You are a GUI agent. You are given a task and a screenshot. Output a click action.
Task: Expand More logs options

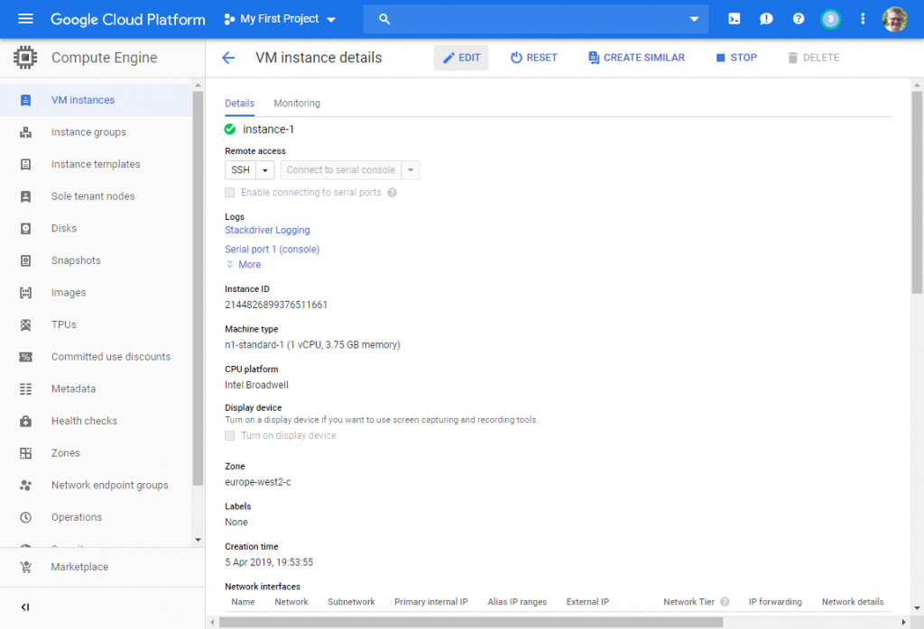pos(244,265)
